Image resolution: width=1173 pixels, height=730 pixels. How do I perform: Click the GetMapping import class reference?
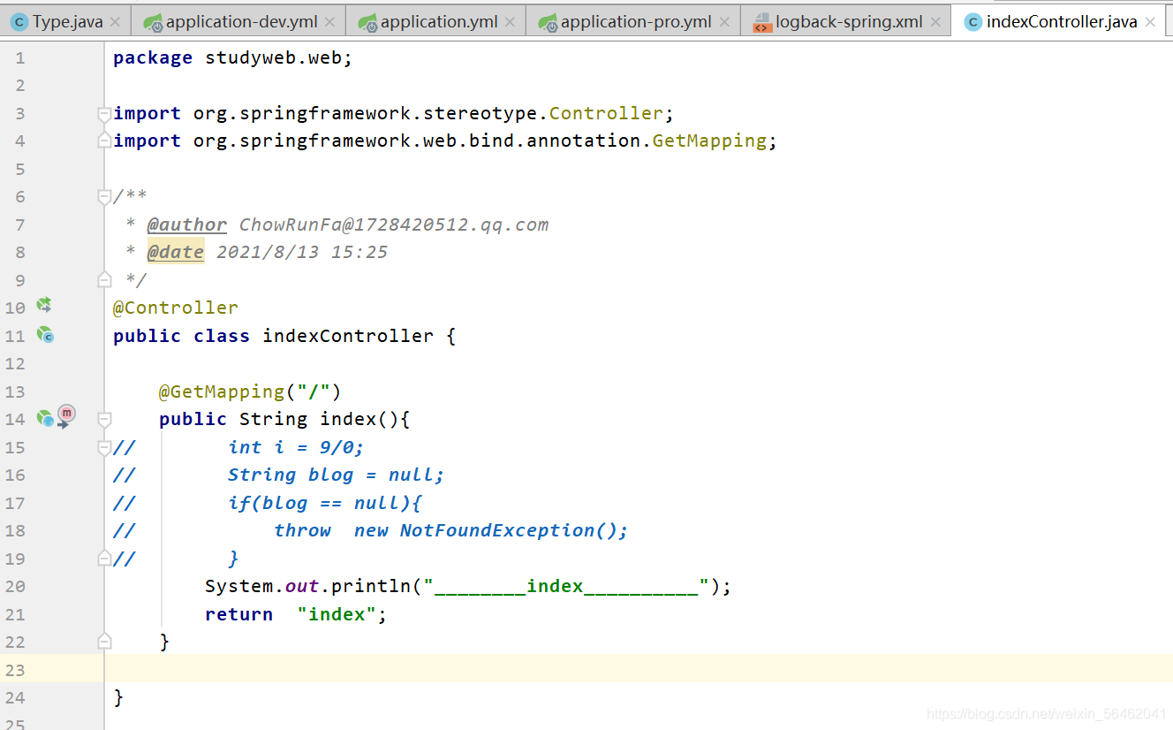[x=709, y=141]
